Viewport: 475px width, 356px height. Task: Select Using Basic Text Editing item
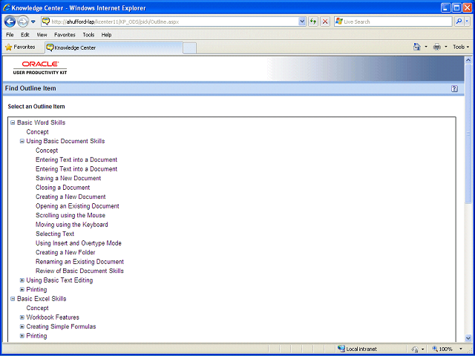[x=59, y=280]
